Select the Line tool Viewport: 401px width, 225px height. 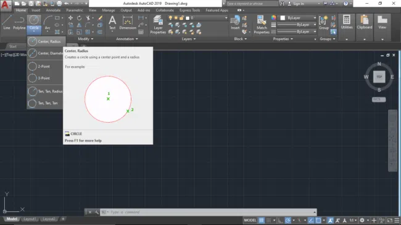coord(7,22)
